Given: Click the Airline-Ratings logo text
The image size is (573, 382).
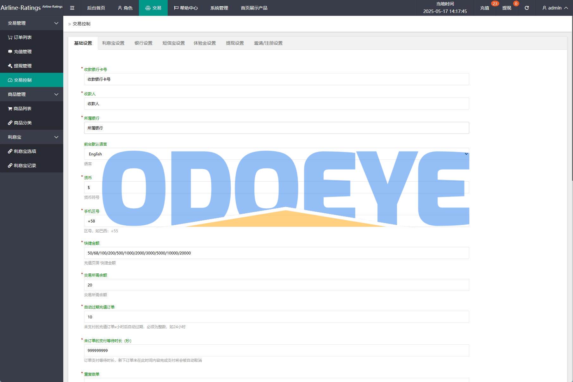Looking at the screenshot, I should tap(21, 8).
